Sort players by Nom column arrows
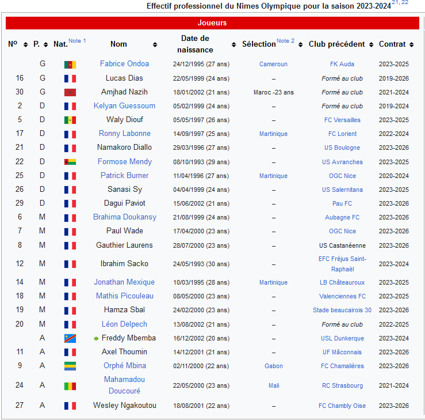425x420 pixels. (x=155, y=44)
